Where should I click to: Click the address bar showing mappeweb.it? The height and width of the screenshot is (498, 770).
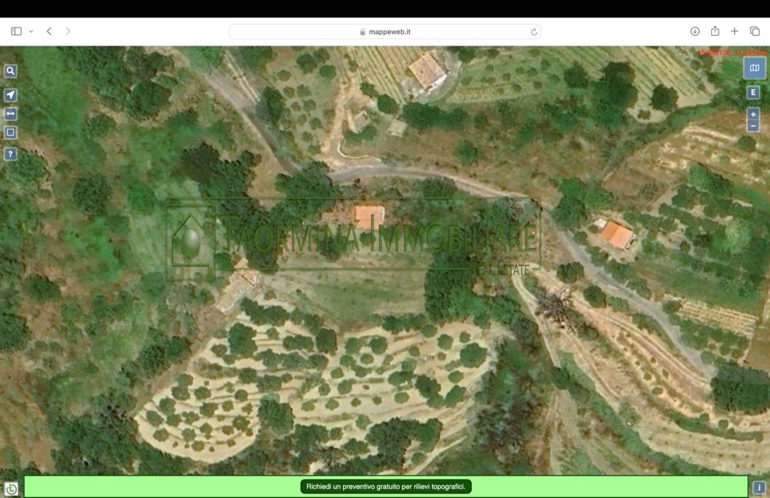[385, 31]
